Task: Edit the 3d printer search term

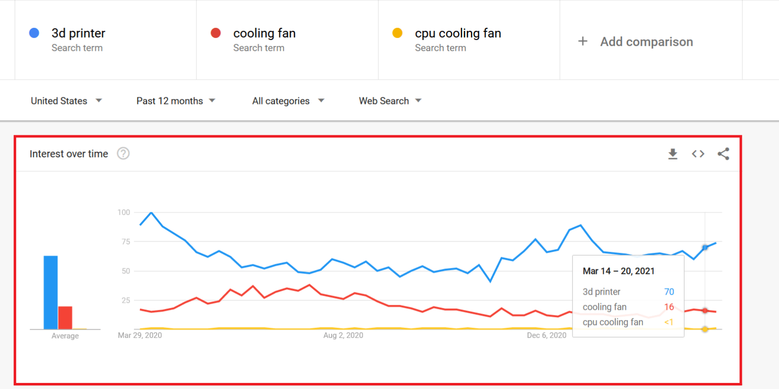Action: 79,33
